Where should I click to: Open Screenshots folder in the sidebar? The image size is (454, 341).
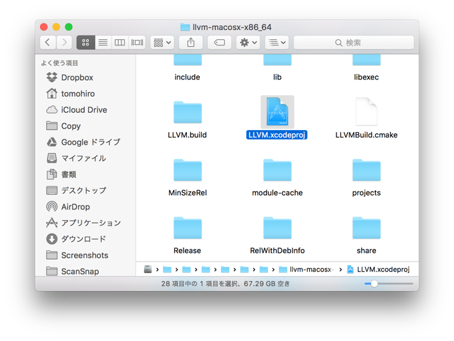(x=77, y=255)
